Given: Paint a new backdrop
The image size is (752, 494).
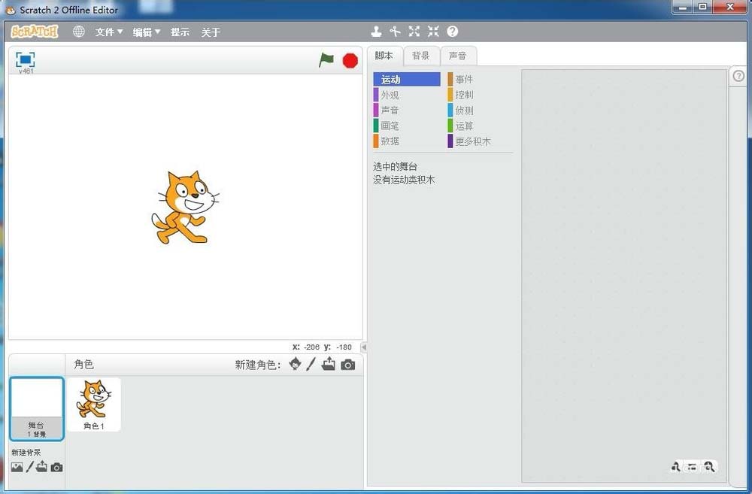Looking at the screenshot, I should click(30, 467).
